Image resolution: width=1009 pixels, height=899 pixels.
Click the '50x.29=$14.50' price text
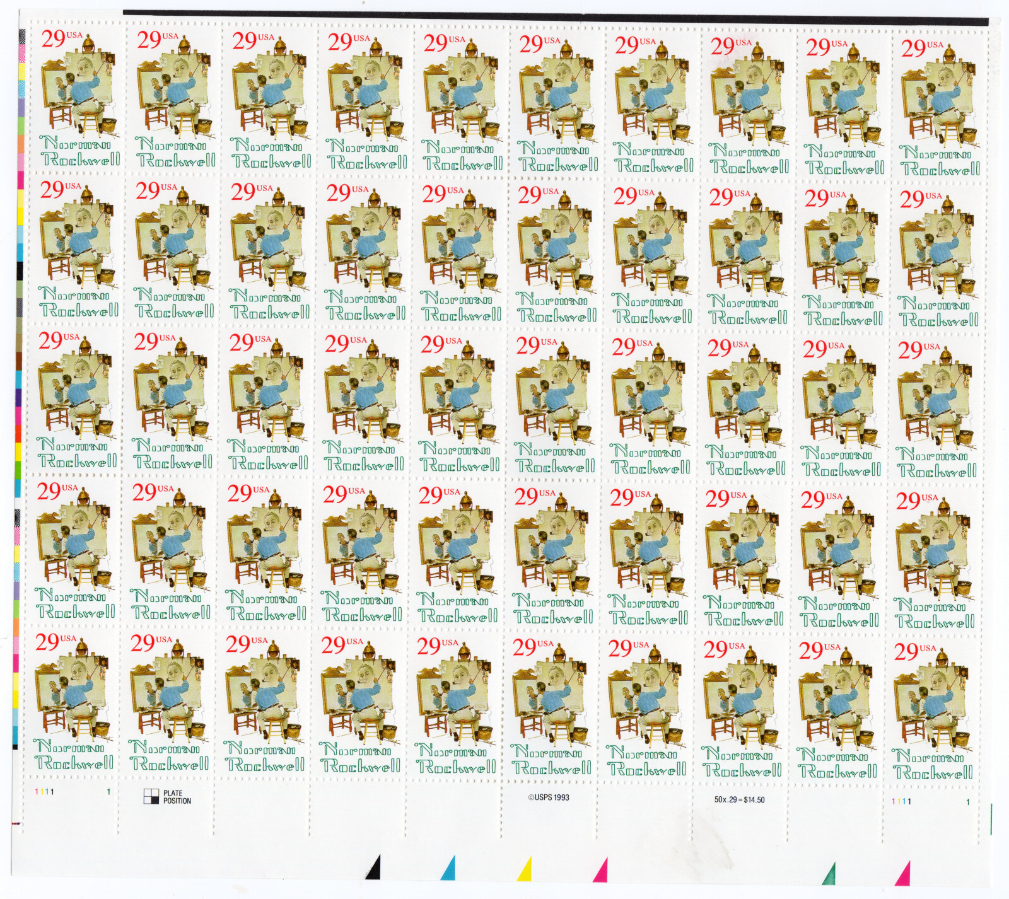tap(739, 799)
